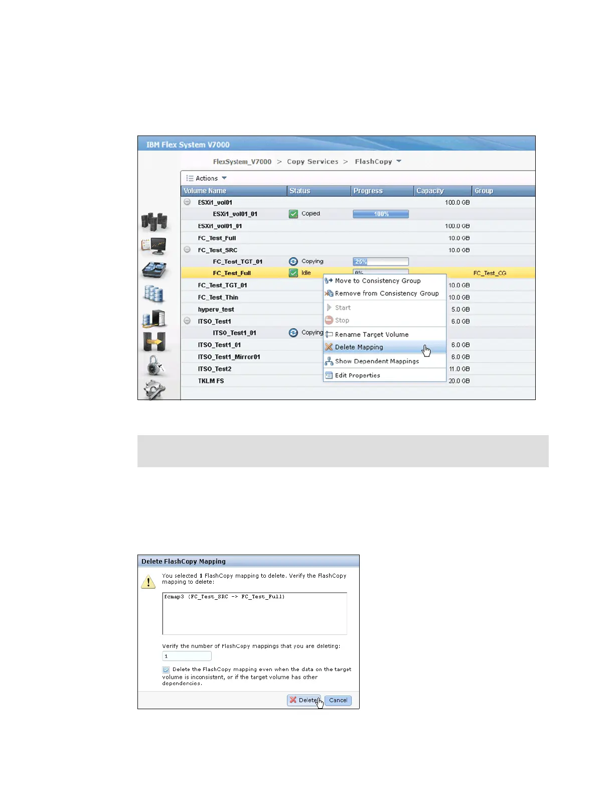614x795 pixels.
Task: Choose Edit Properties in context menu
Action: point(385,375)
